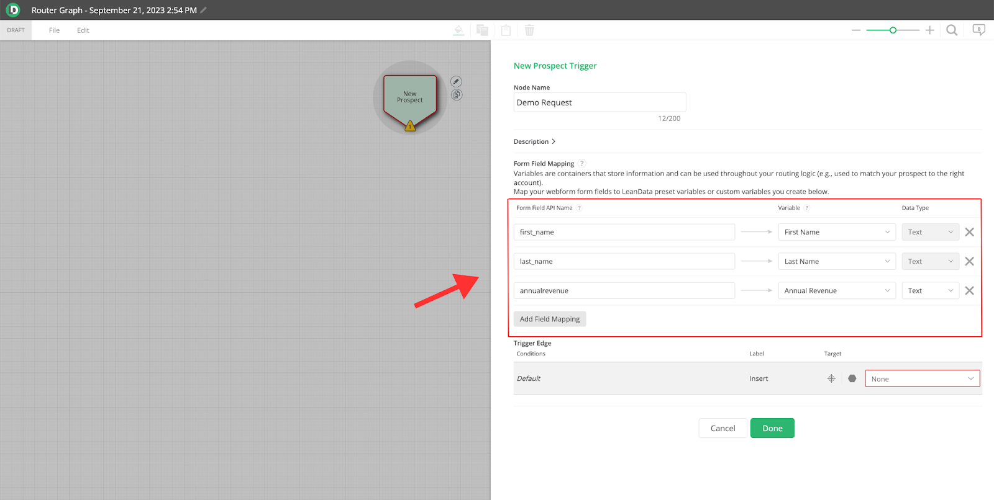Delete the first_name mapping with X

(969, 232)
